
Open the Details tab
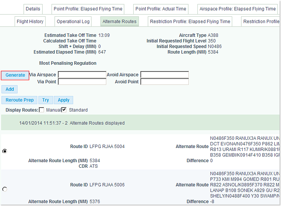tap(33, 9)
